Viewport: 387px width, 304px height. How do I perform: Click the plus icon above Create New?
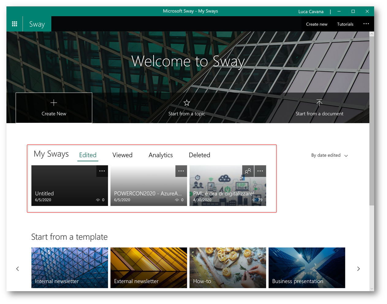coord(54,103)
